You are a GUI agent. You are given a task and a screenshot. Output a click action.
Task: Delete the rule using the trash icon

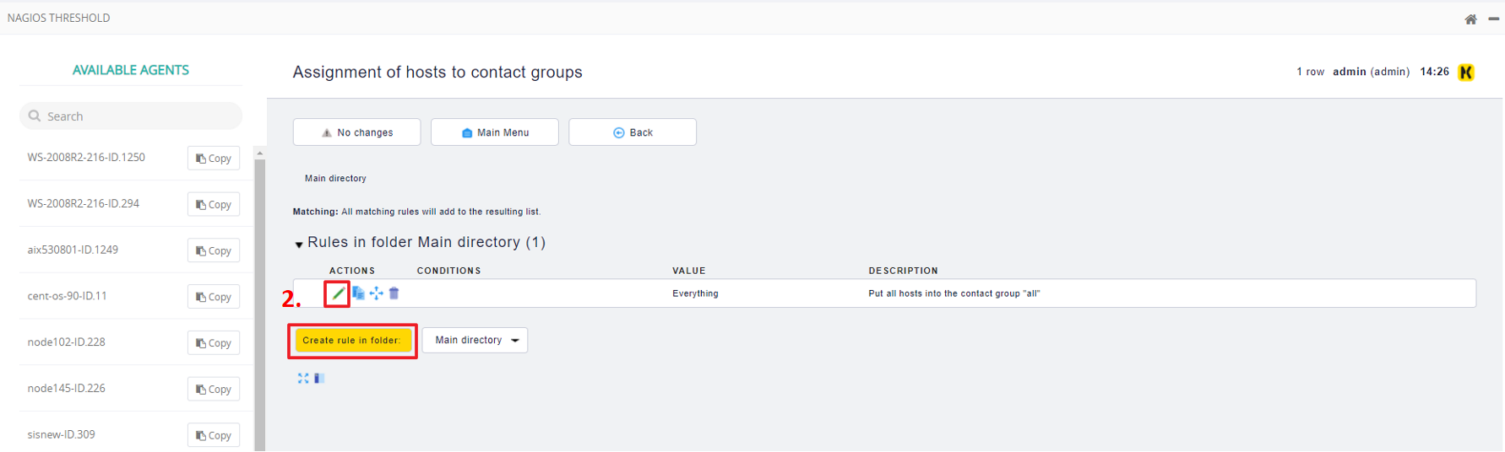coord(394,293)
